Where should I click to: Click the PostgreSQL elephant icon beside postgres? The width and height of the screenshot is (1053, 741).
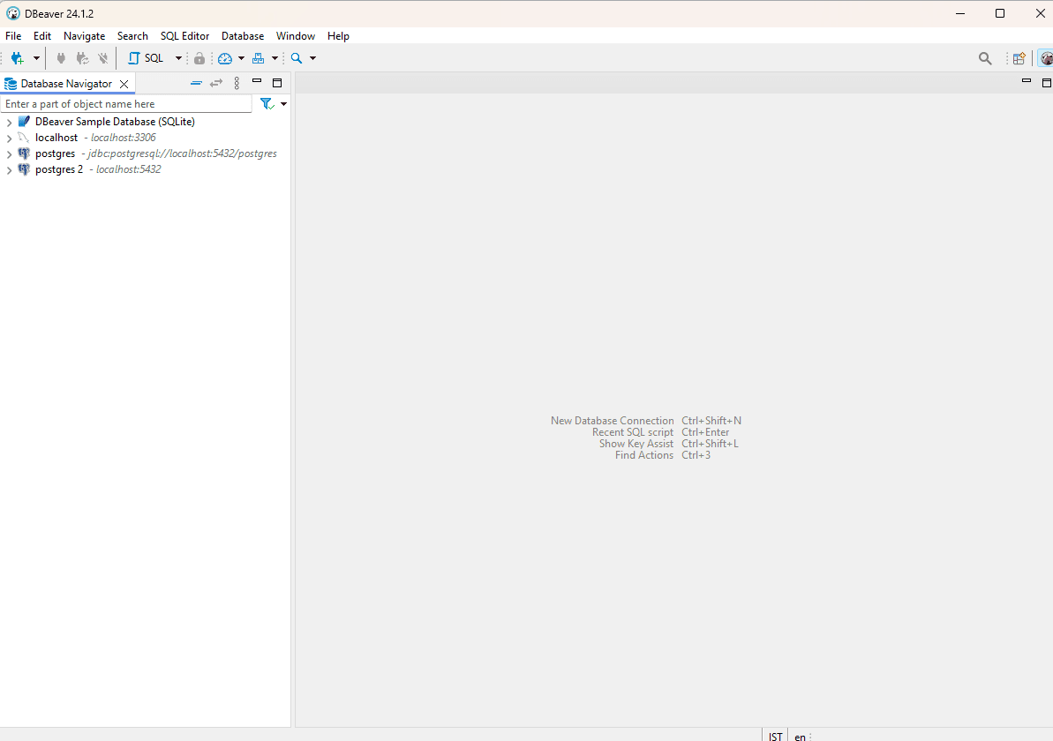pyautogui.click(x=24, y=153)
